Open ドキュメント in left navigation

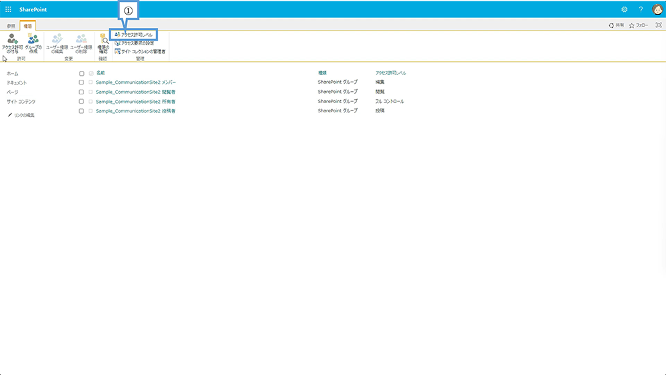click(x=17, y=83)
